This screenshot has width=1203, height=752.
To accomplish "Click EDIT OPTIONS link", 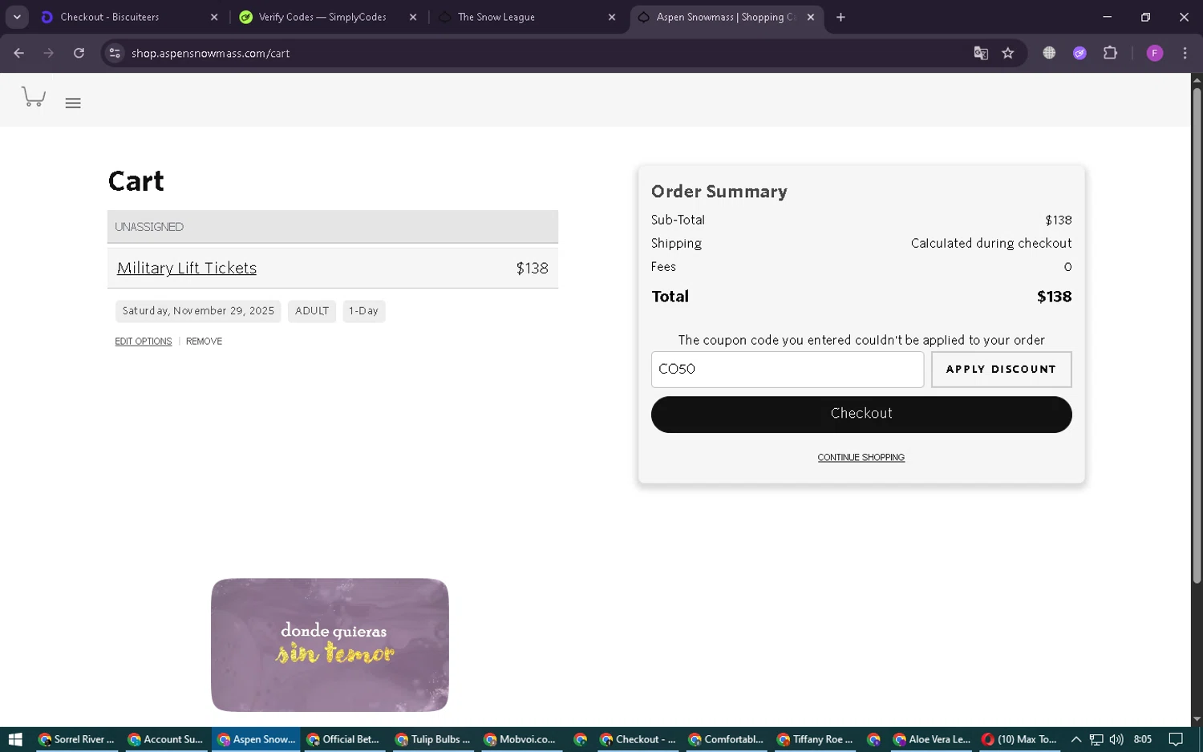I will [143, 342].
